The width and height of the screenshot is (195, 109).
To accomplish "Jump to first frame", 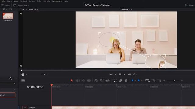I will tap(111, 74).
